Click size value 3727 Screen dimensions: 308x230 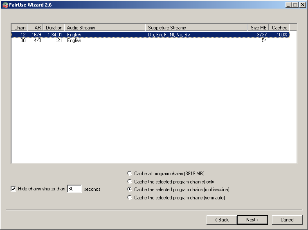(x=262, y=35)
